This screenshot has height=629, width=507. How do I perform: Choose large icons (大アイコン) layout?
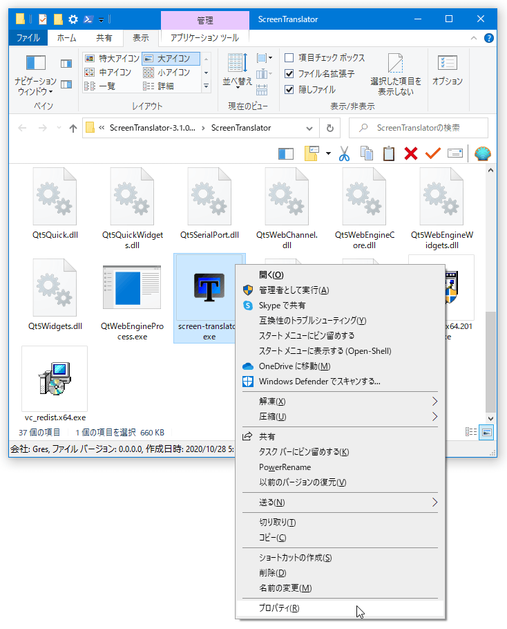click(171, 59)
